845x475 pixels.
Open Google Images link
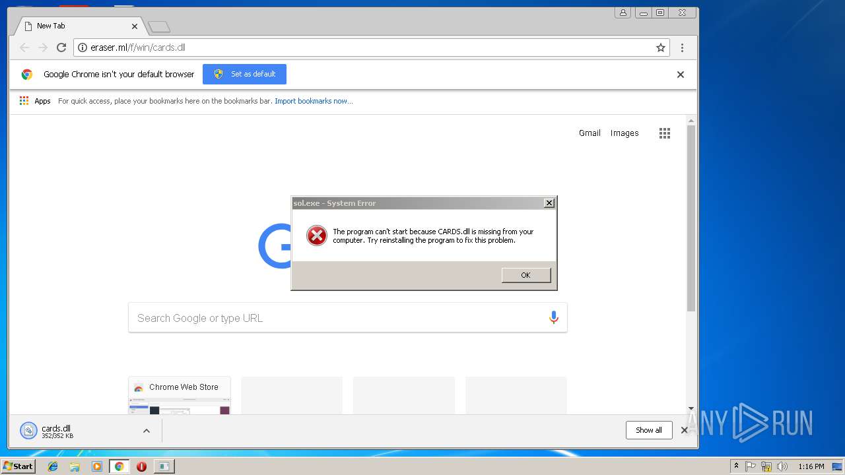[625, 133]
